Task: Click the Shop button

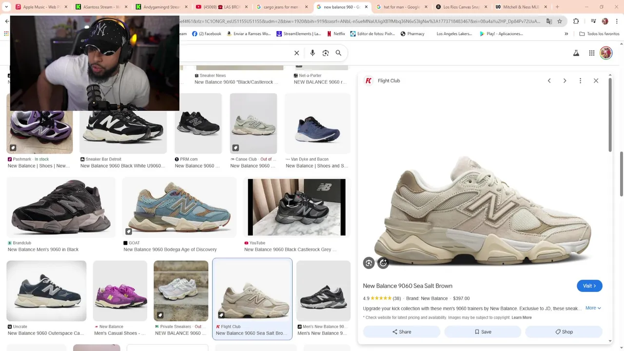Action: [564, 332]
